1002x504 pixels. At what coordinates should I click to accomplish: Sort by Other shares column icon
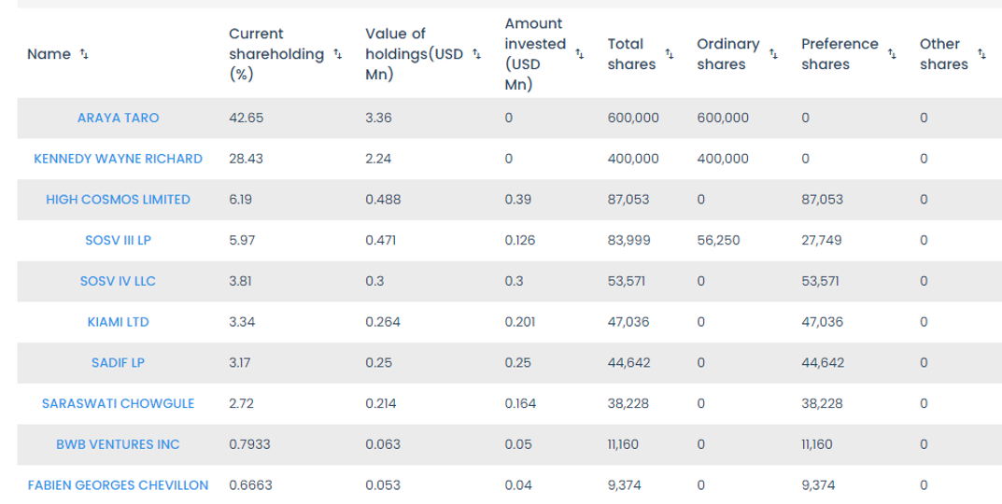pos(981,54)
